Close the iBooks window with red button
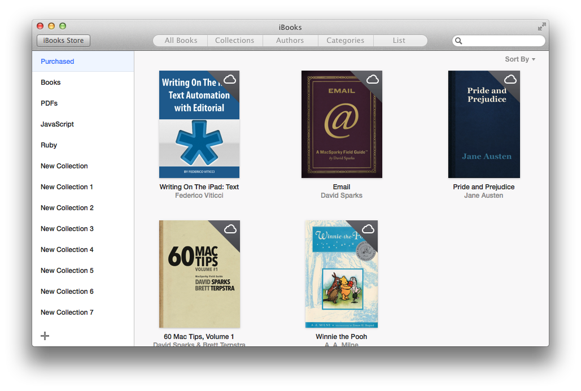581x391 pixels. coord(40,26)
